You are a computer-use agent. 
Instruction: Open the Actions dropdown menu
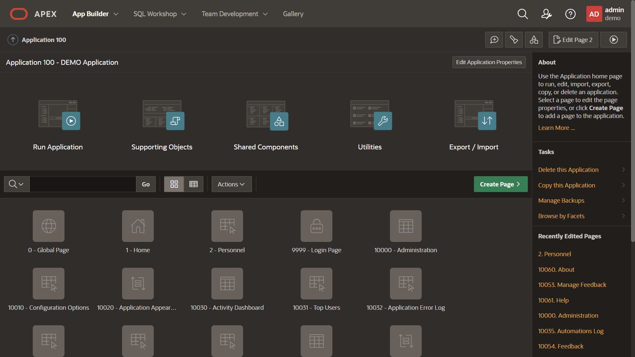[x=232, y=184]
